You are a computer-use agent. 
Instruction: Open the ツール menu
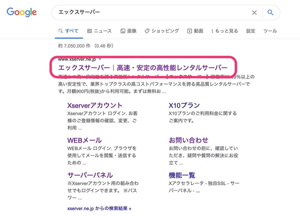coord(270,31)
